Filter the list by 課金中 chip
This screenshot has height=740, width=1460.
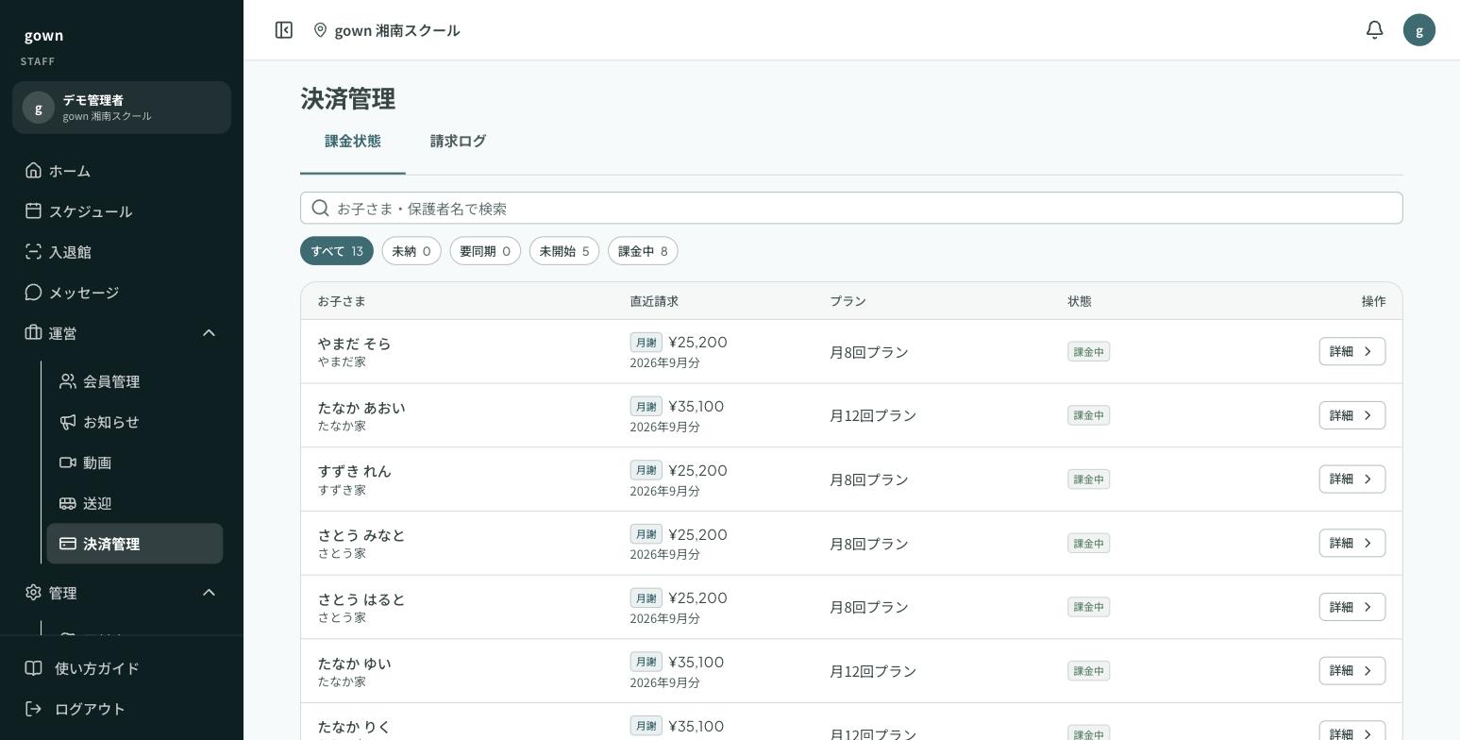pyautogui.click(x=643, y=251)
